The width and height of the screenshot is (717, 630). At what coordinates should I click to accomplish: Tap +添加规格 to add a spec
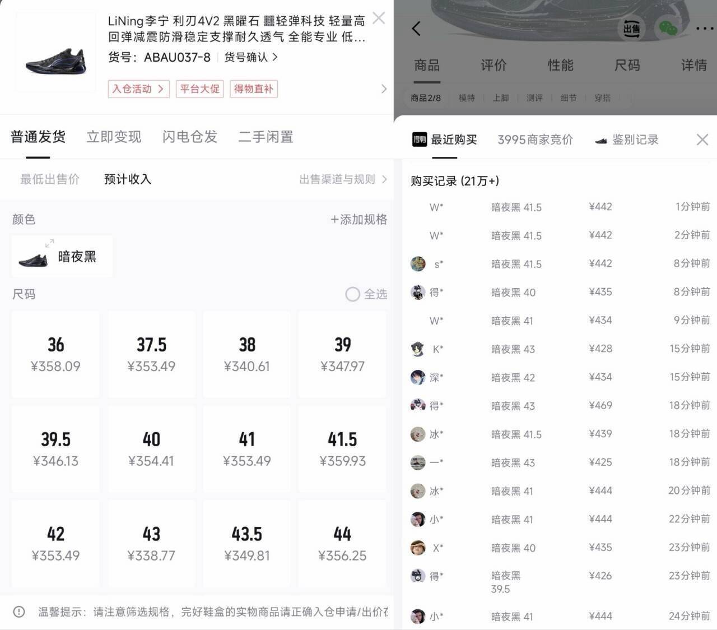pyautogui.click(x=358, y=220)
